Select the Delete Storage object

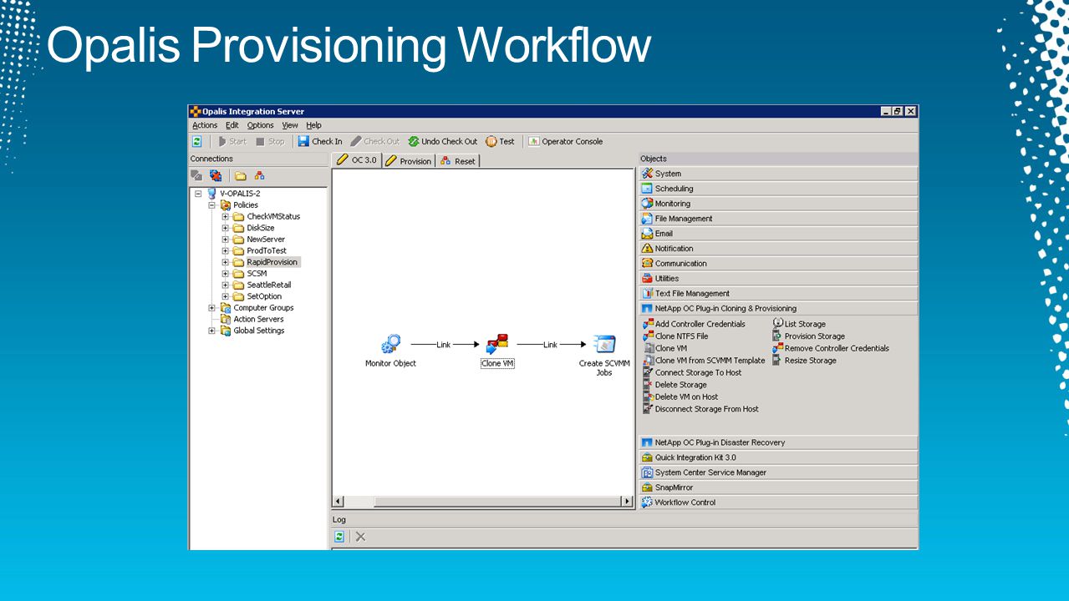tap(674, 385)
